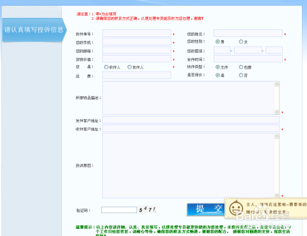This screenshot has height=236, width=307.
Task: Click the 您的姓名 name input field
Action: pos(248,33)
